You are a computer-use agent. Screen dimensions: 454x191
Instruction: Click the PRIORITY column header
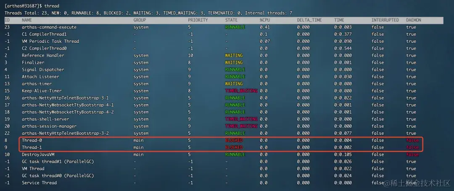(198, 20)
